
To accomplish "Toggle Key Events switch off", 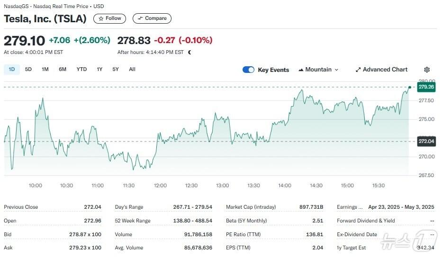I will (x=248, y=70).
